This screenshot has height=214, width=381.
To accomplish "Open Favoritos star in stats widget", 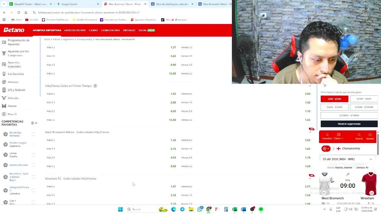I will pyautogui.click(x=327, y=136).
